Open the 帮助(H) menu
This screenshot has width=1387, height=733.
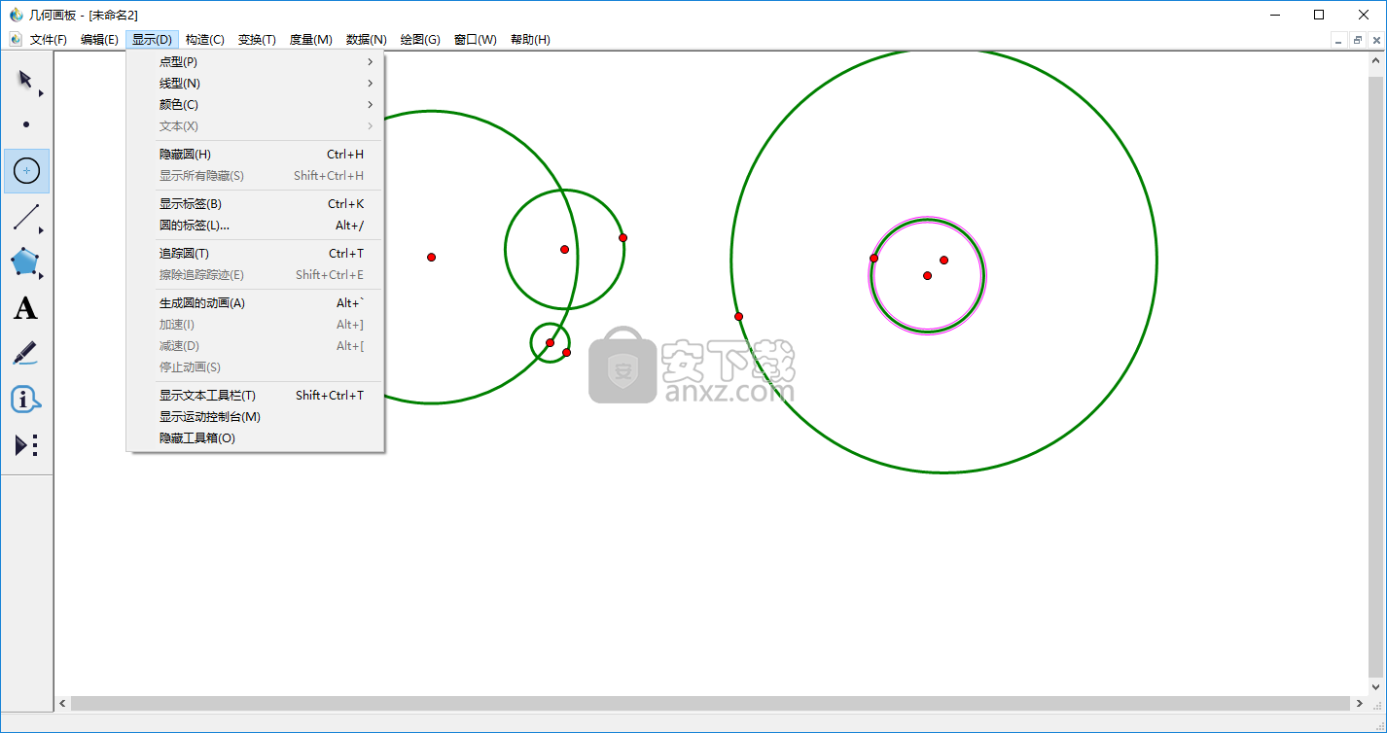[530, 40]
